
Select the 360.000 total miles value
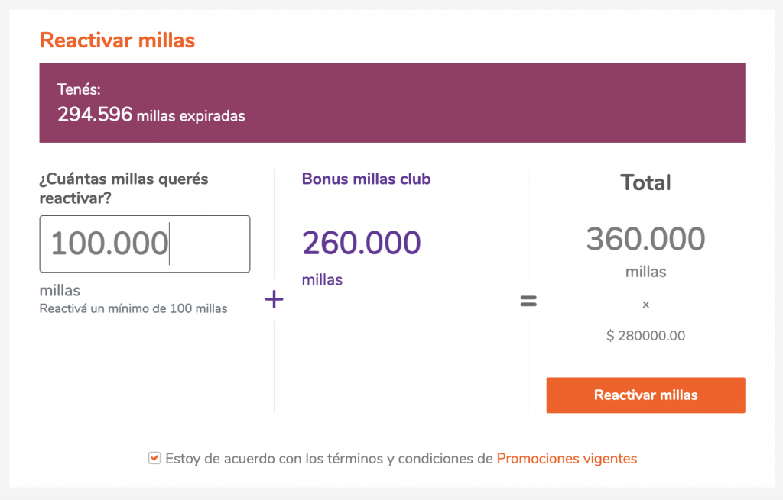point(645,239)
